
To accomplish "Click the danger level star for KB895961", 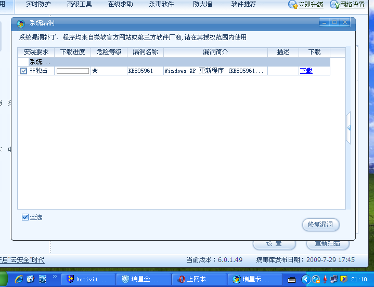I will click(x=95, y=71).
